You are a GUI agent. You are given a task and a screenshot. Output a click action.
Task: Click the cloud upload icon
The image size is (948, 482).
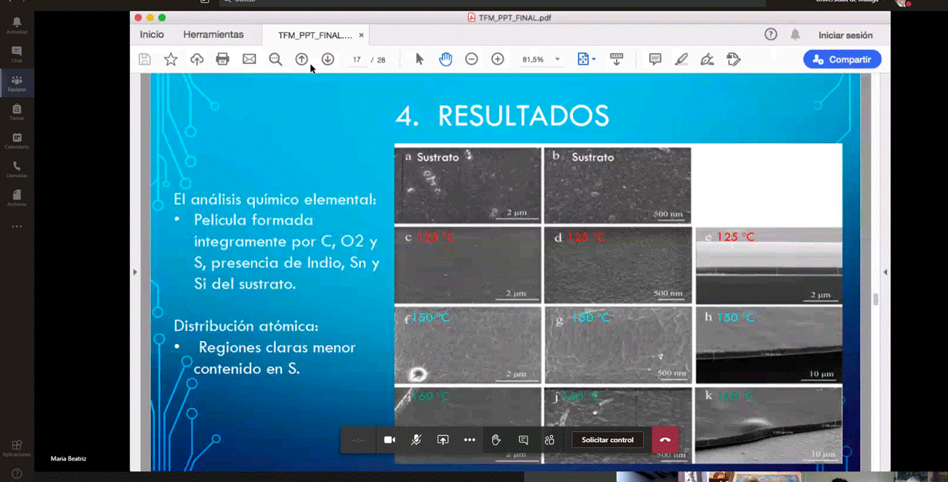pos(197,59)
